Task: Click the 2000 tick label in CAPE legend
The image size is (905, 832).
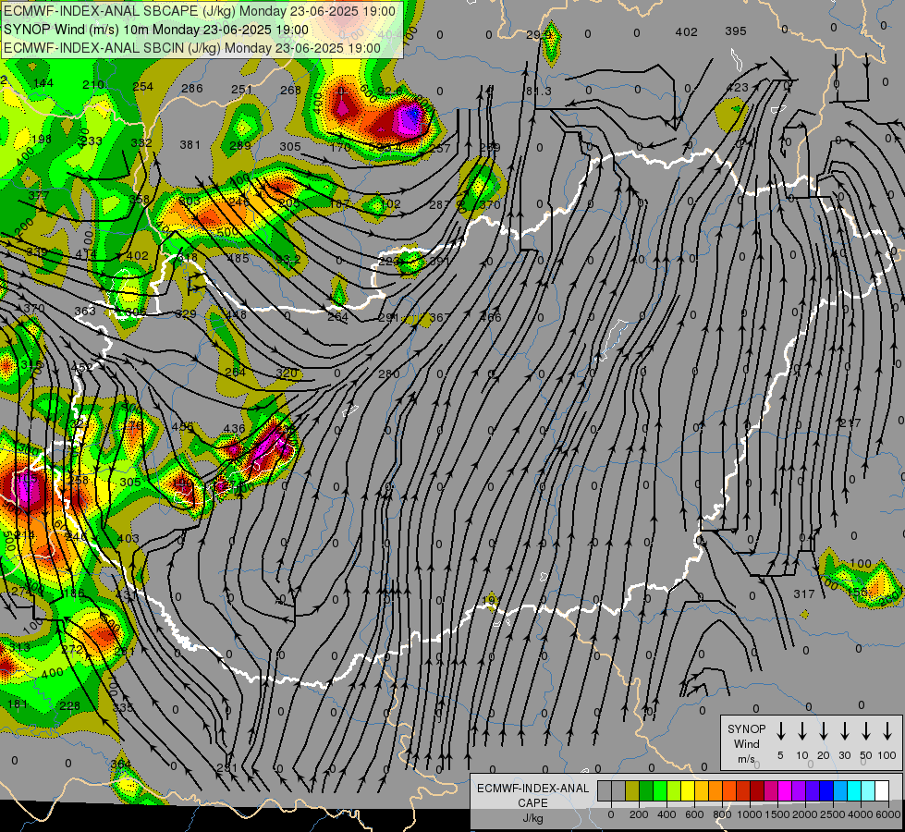Action: [x=805, y=814]
